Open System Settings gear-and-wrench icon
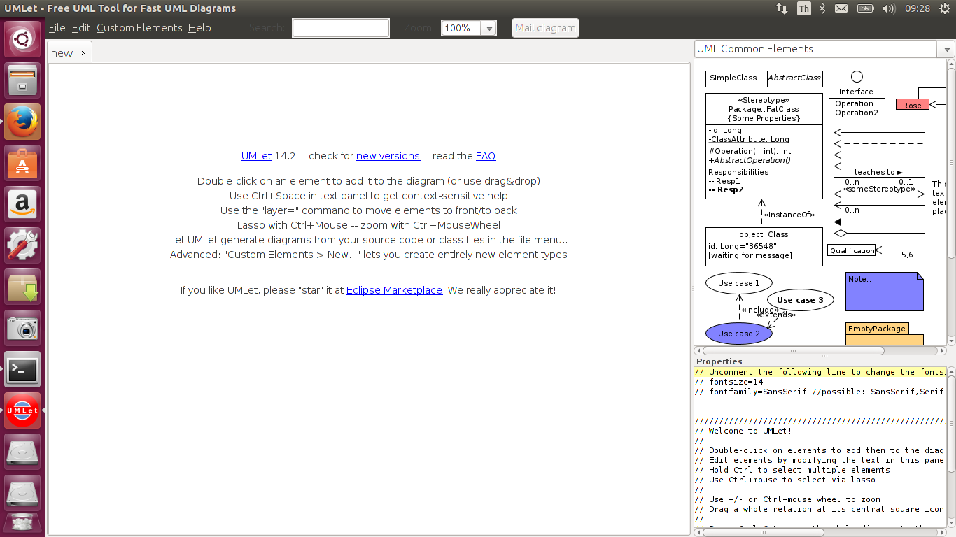Image resolution: width=956 pixels, height=537 pixels. click(x=22, y=245)
